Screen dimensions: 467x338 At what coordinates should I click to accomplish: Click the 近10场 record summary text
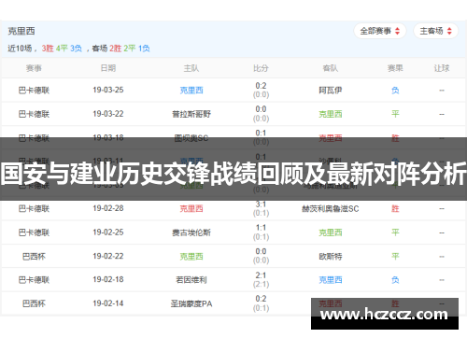pyautogui.click(x=78, y=49)
